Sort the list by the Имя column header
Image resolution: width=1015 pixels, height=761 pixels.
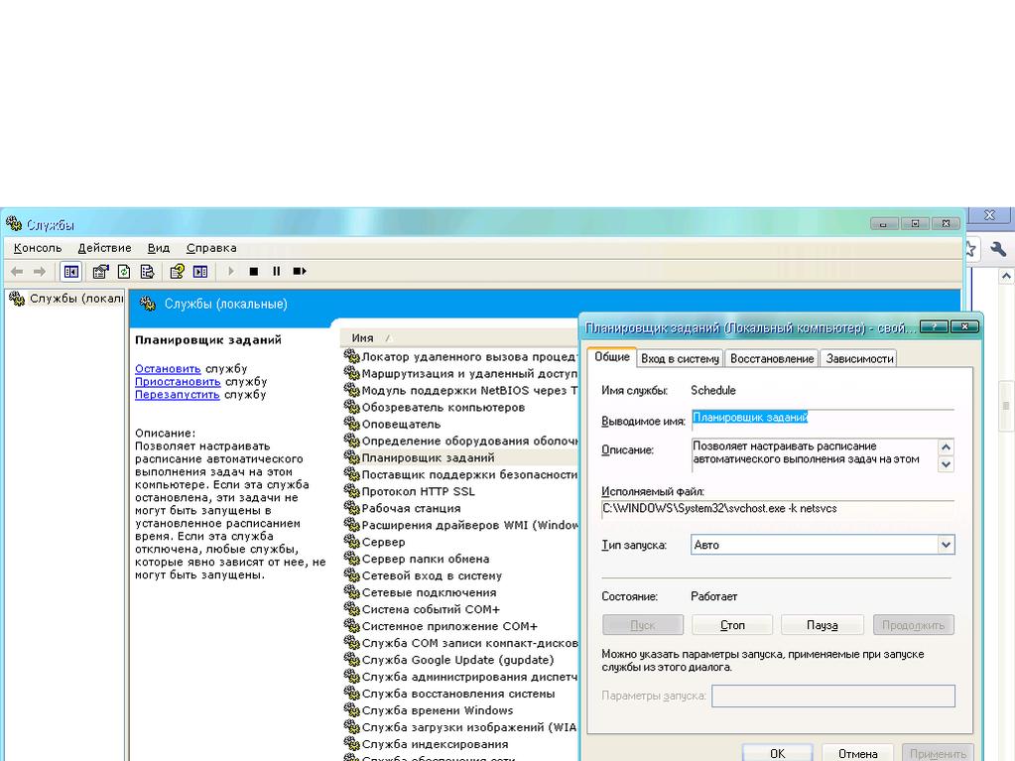click(x=363, y=338)
